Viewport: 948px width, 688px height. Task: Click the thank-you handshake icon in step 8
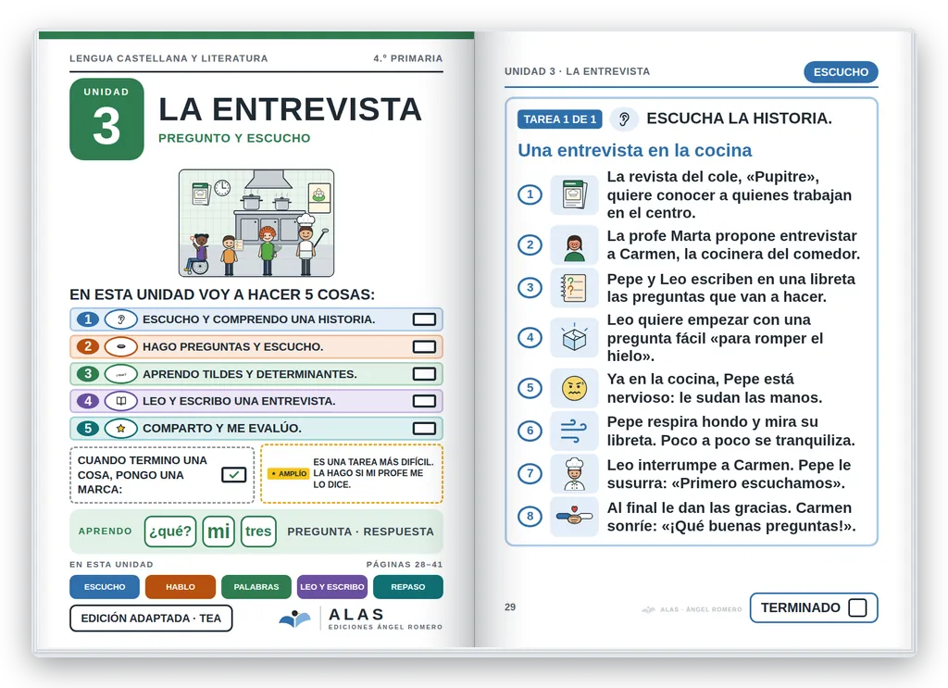click(x=574, y=517)
